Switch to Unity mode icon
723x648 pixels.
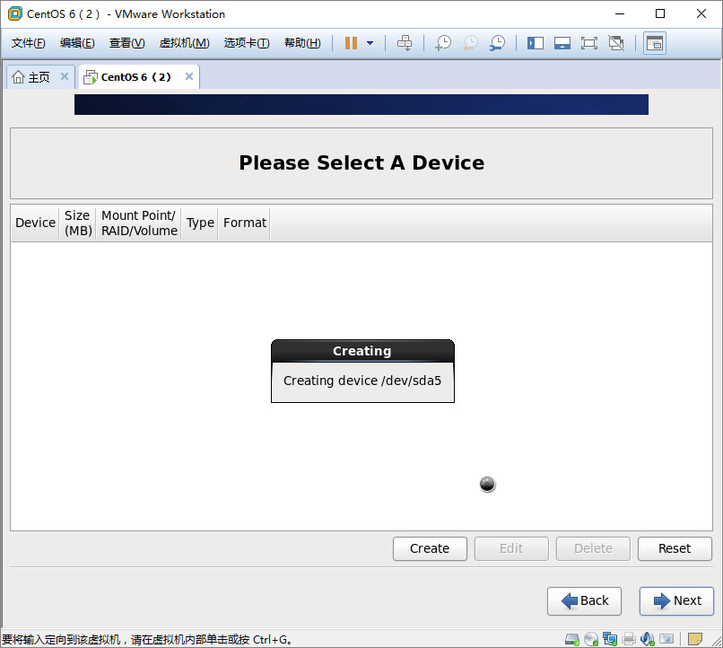(x=616, y=43)
